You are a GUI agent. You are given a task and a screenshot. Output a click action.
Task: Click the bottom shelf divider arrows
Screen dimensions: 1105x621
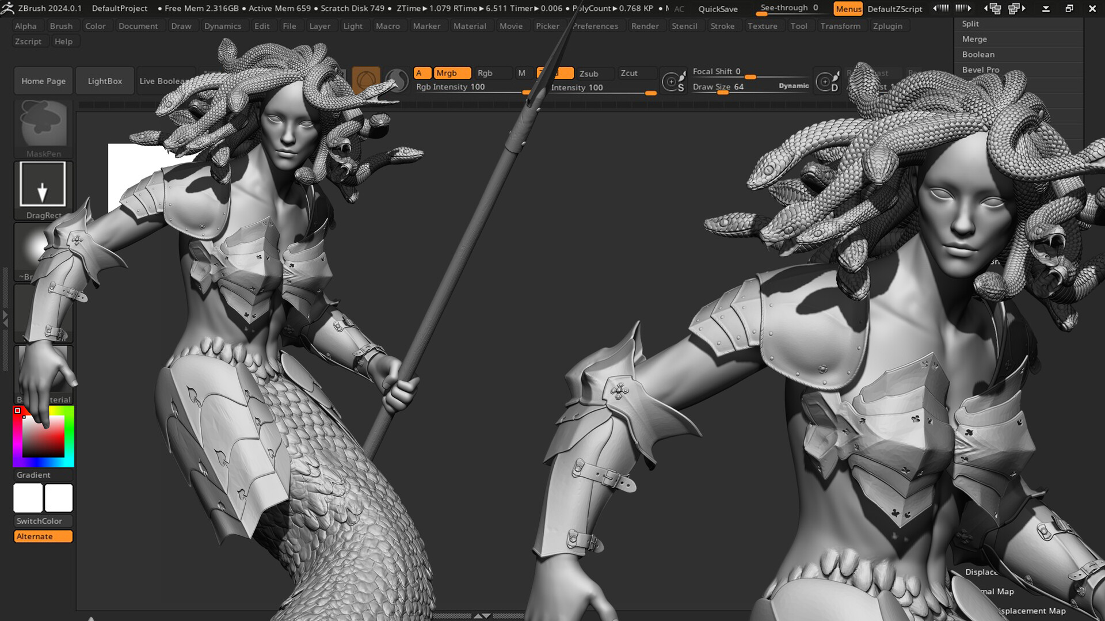(482, 616)
